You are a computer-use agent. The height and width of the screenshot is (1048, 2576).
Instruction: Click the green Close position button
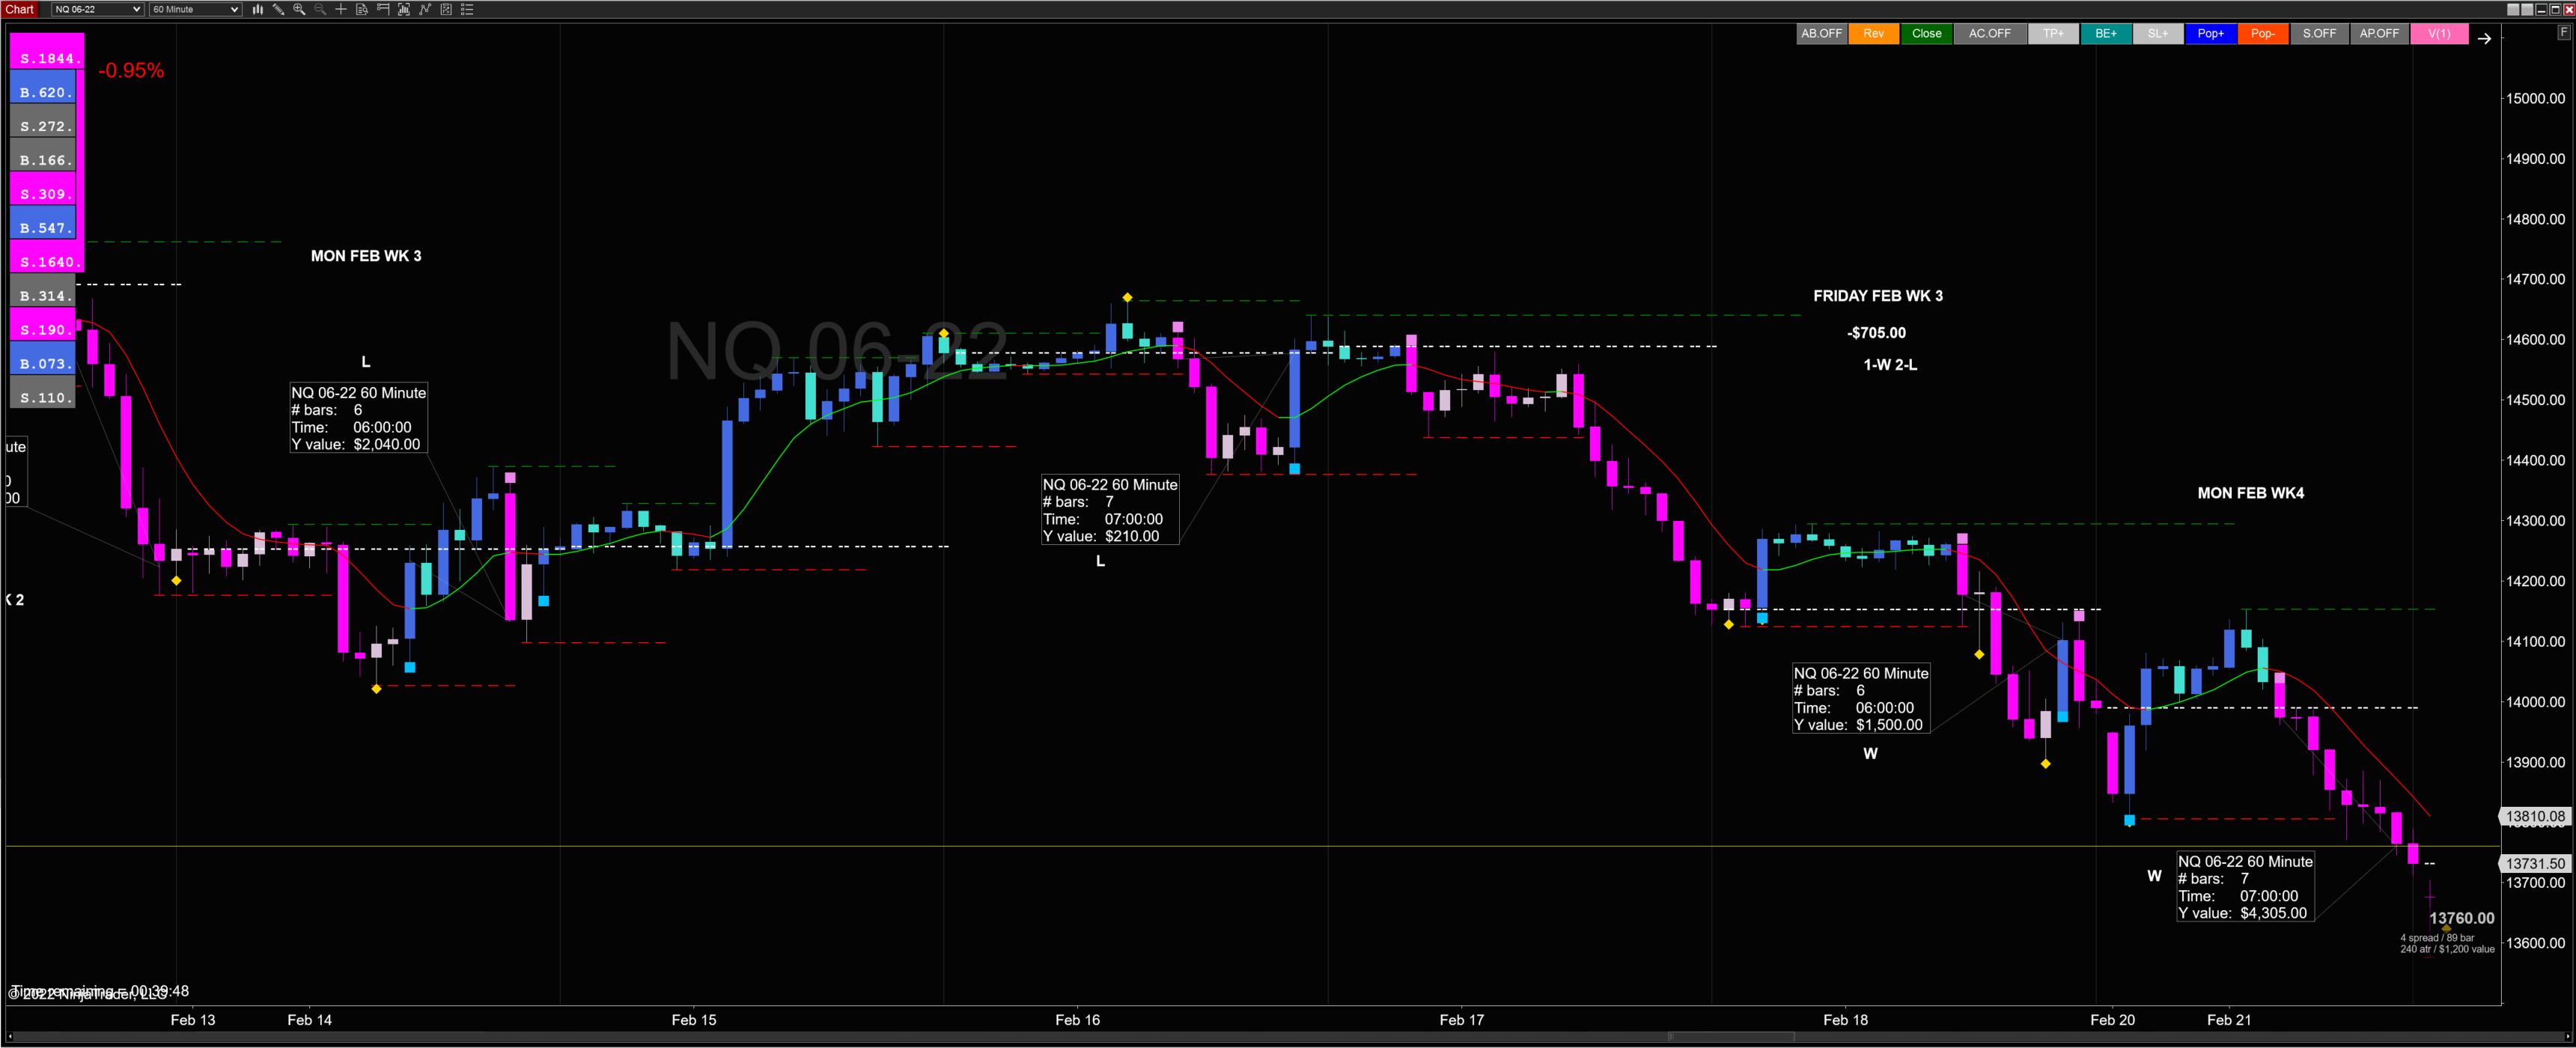click(1926, 34)
